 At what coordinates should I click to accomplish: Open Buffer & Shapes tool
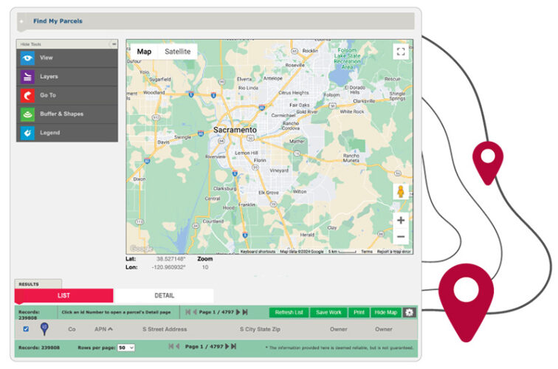click(66, 114)
